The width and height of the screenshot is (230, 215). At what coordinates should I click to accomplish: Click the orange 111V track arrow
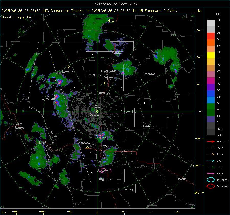(x=211, y=154)
